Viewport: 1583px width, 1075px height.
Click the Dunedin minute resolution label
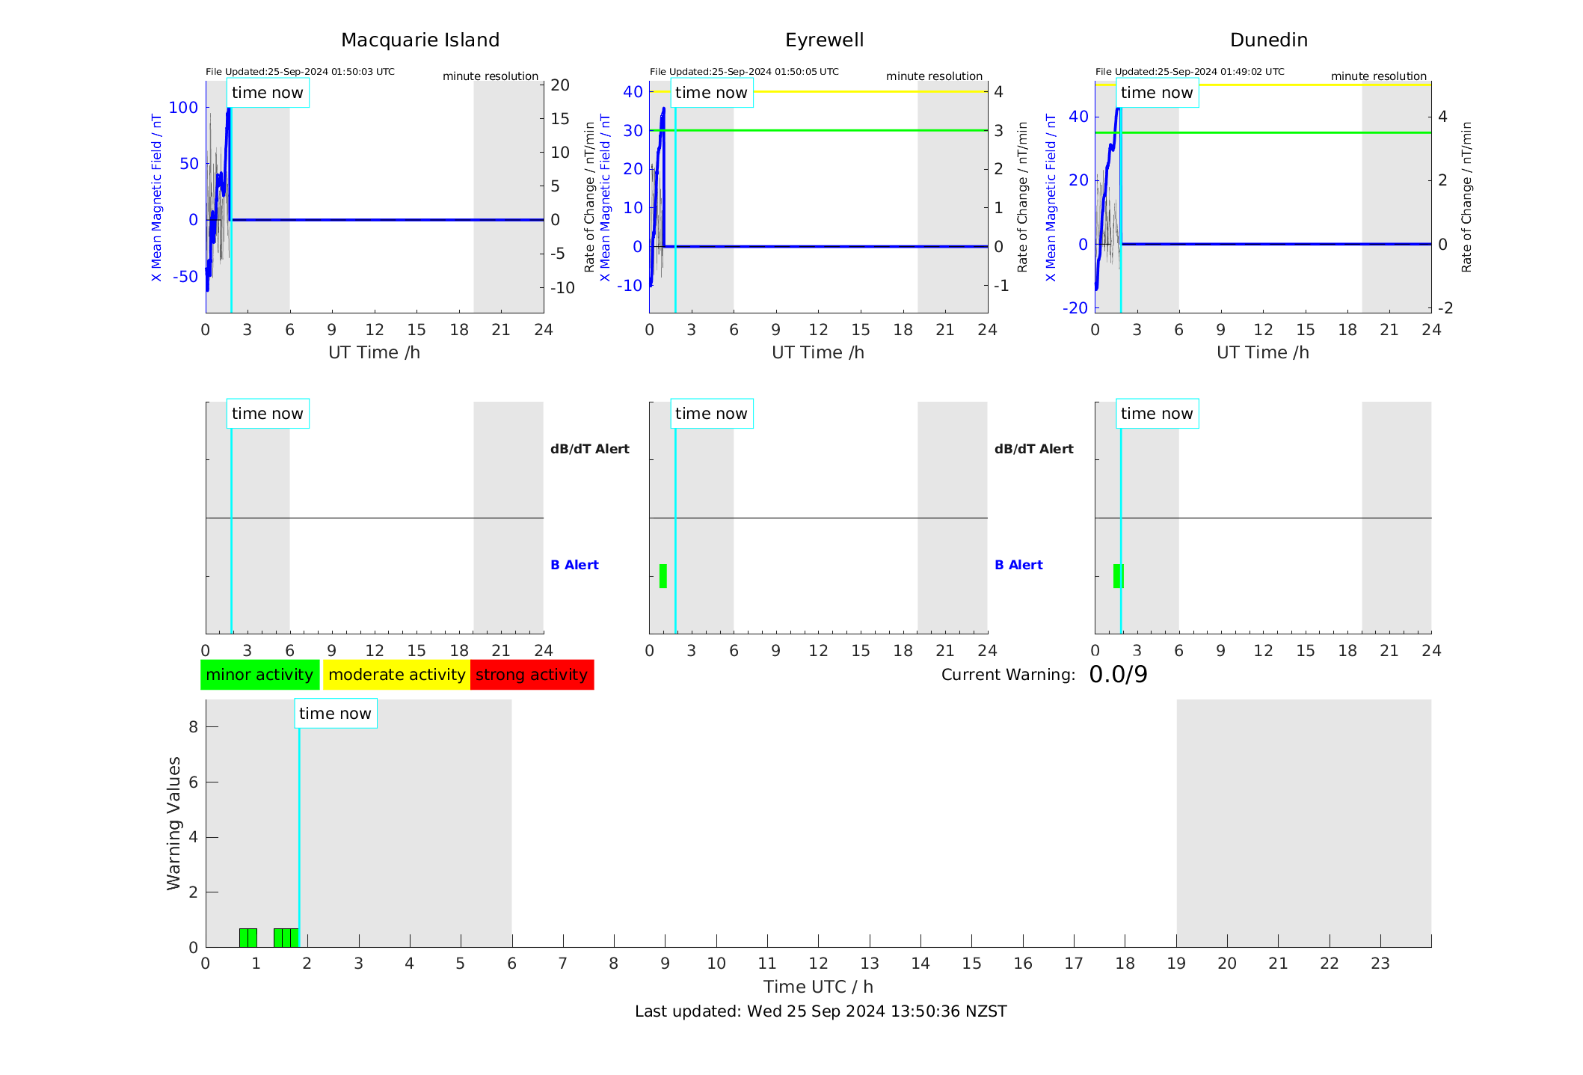click(1379, 76)
